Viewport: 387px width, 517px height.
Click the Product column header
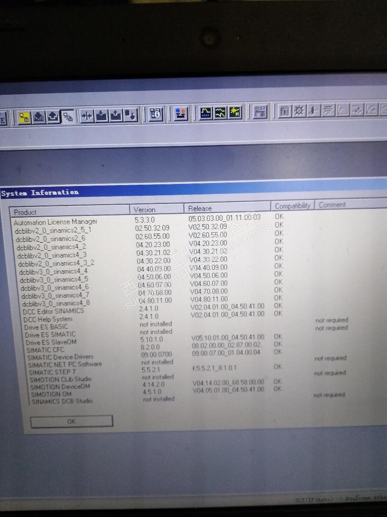(x=70, y=211)
